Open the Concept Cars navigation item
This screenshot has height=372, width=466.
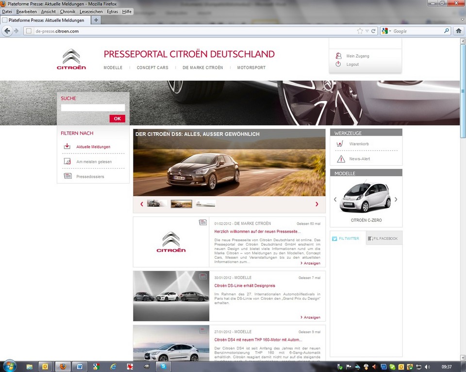152,68
